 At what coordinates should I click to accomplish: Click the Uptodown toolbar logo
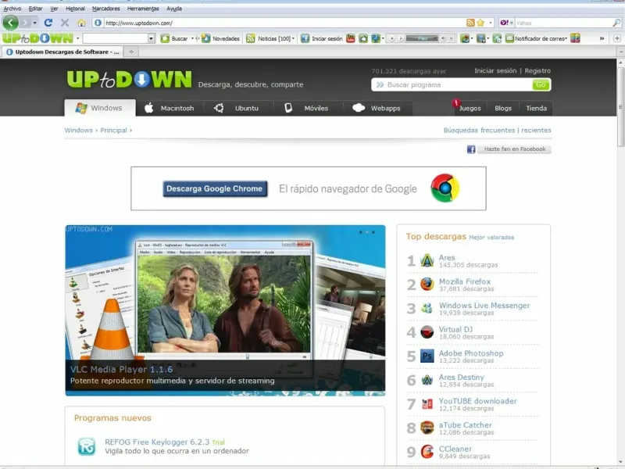click(37, 38)
